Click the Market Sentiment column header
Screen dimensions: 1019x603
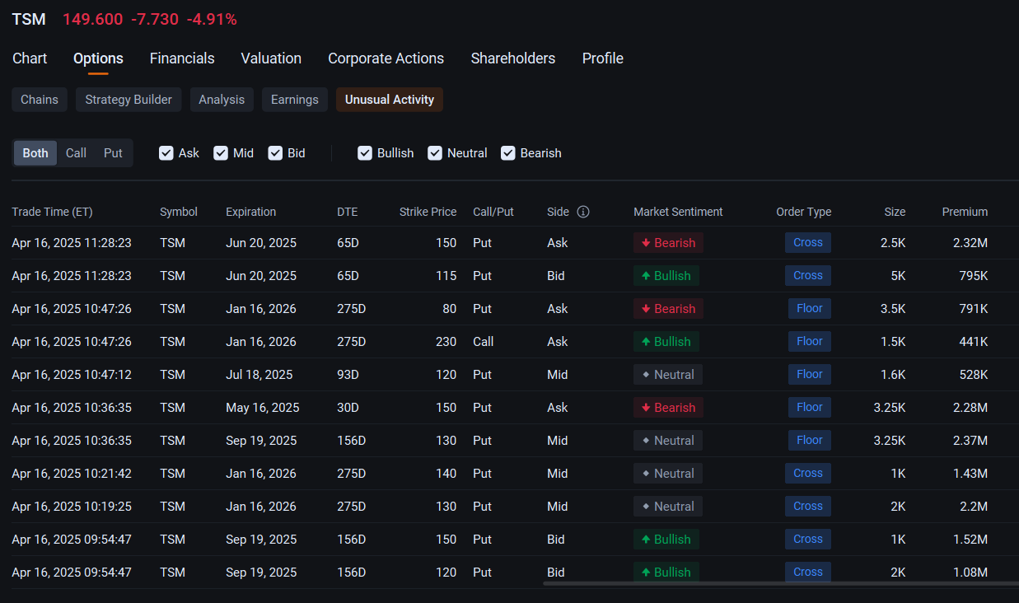678,212
